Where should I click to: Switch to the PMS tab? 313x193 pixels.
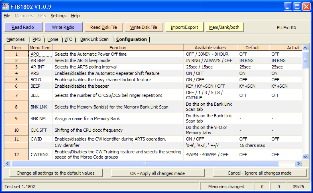37,39
